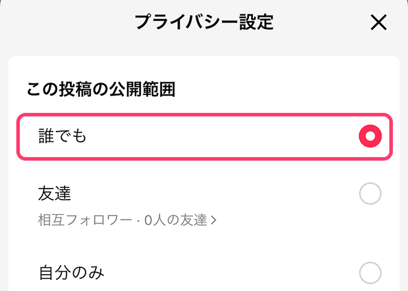This screenshot has width=408, height=291.
Task: Select the 友達 radio button
Action: click(x=370, y=194)
